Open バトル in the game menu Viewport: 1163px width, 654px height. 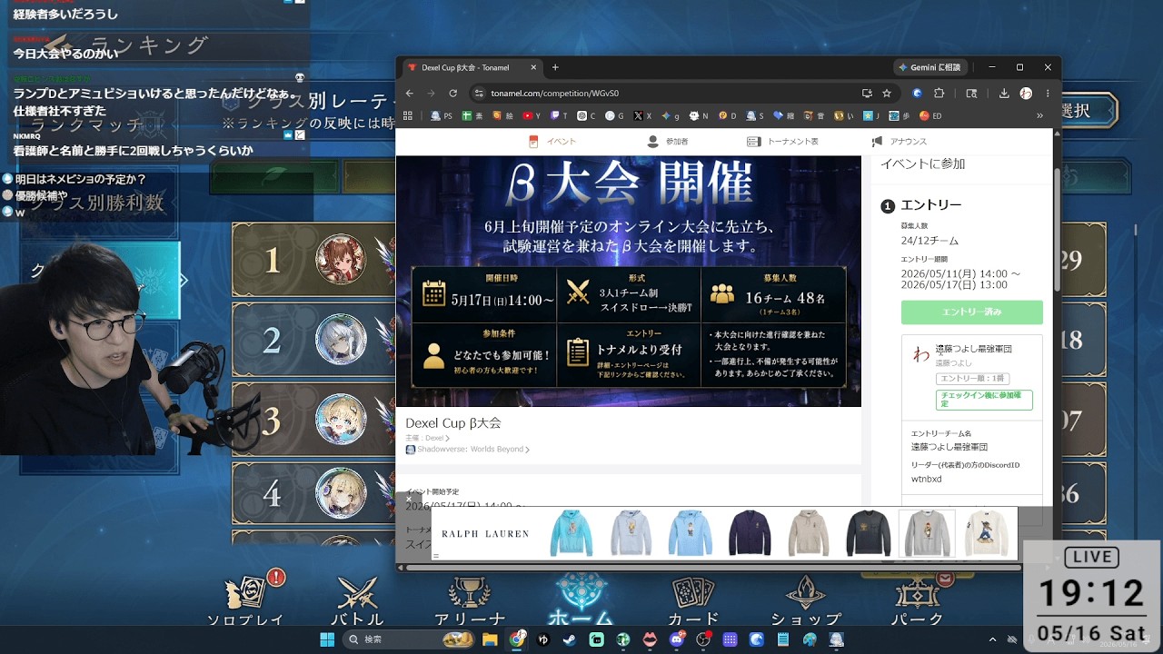coord(358,602)
